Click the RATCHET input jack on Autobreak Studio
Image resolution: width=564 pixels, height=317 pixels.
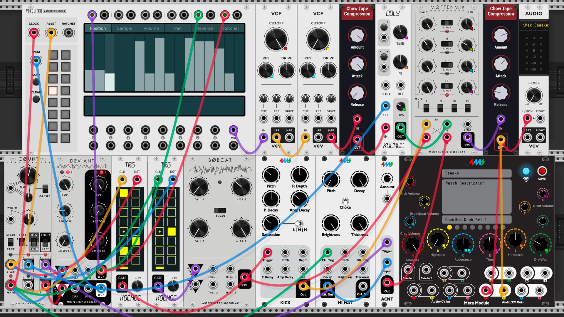coord(68,33)
